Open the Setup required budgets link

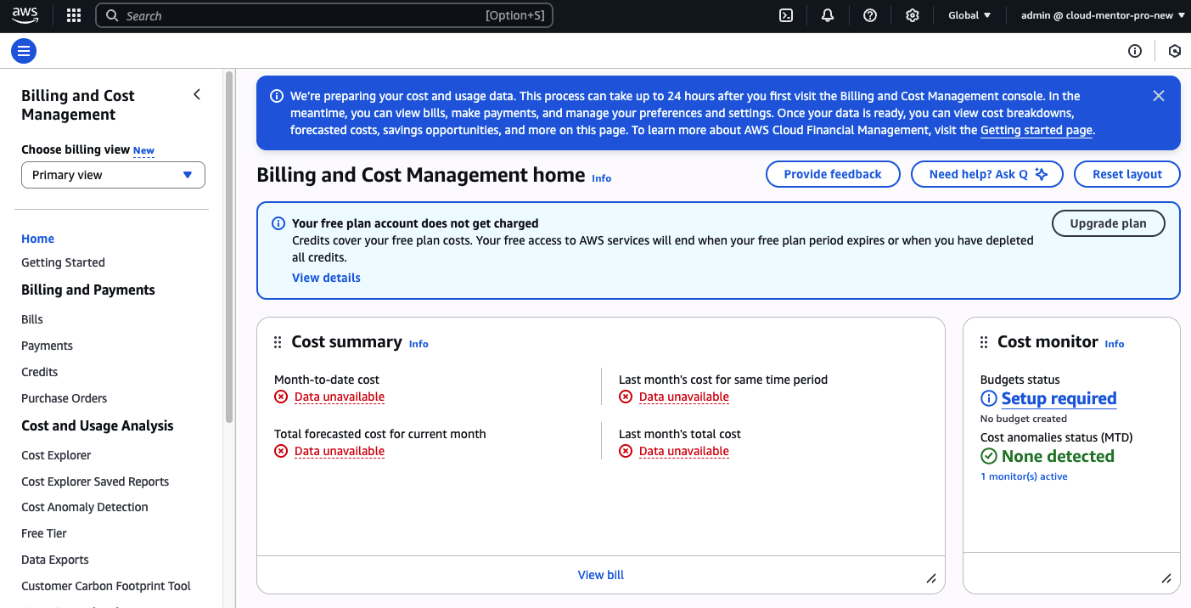[1059, 398]
